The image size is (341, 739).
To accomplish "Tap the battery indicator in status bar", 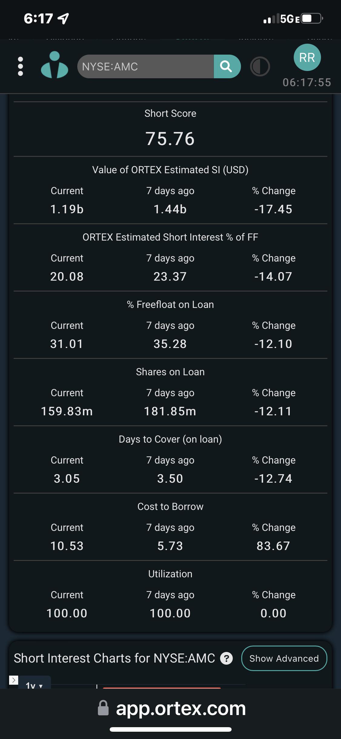I will tap(312, 19).
